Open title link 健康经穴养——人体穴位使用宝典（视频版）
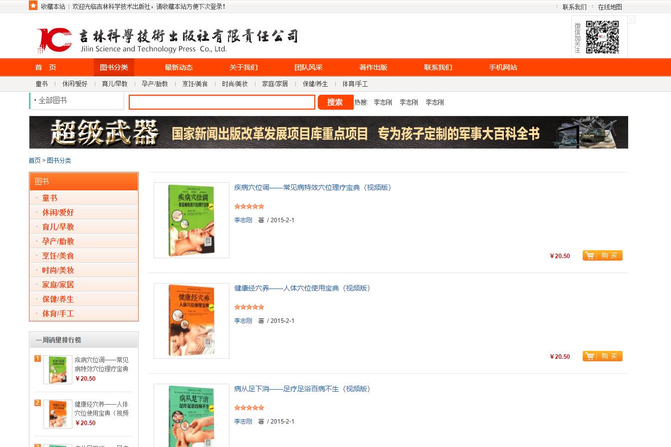671x447 pixels. coord(304,288)
